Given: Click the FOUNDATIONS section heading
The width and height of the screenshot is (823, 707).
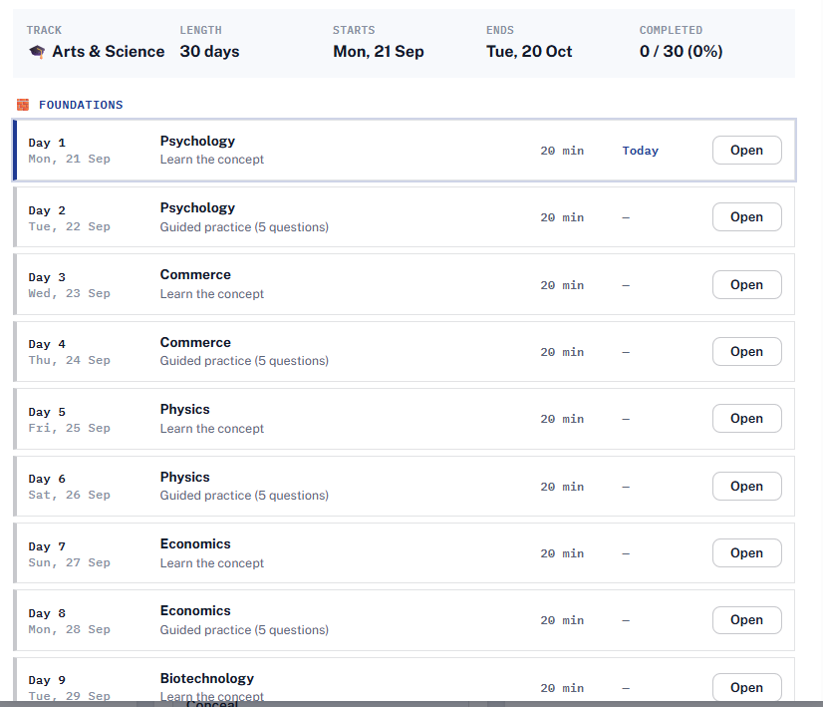Looking at the screenshot, I should [x=81, y=105].
